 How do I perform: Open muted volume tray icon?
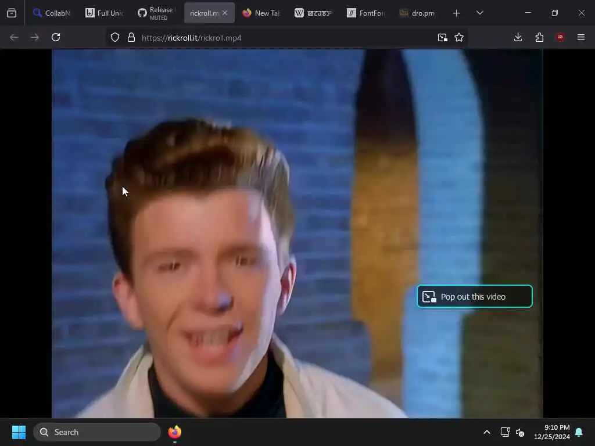(x=520, y=432)
